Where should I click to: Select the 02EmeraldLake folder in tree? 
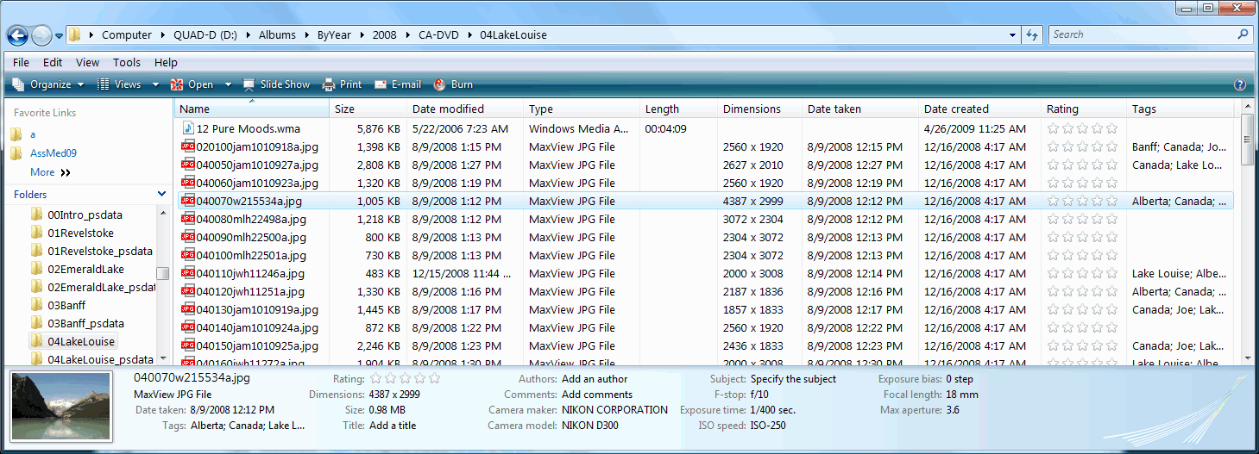(85, 269)
